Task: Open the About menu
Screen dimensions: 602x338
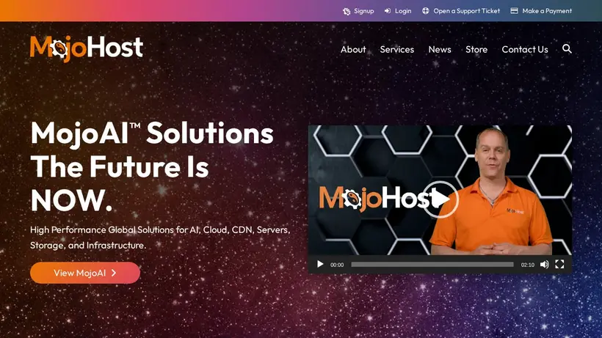Action: click(x=353, y=49)
